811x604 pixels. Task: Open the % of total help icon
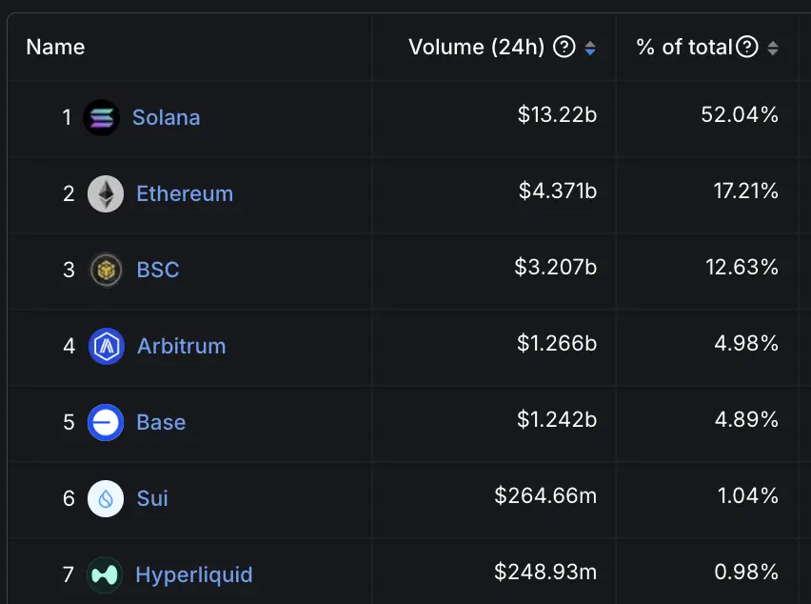(747, 47)
